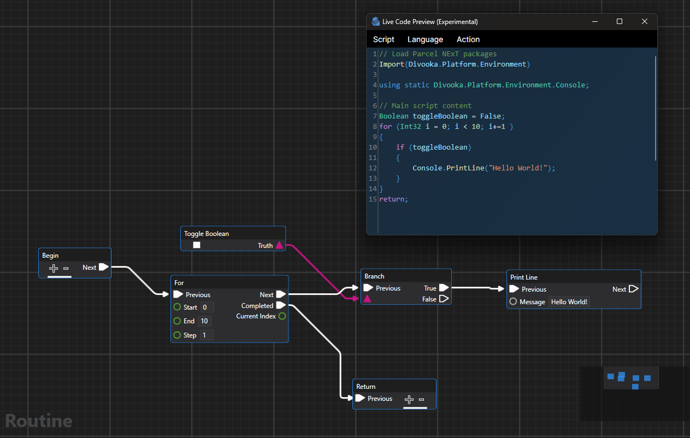The height and width of the screenshot is (438, 690).
Task: Click the Message input pin circle
Action: click(513, 301)
